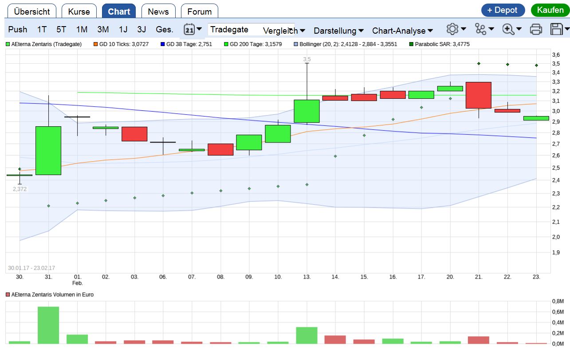Select the 1M timeframe

[82, 30]
